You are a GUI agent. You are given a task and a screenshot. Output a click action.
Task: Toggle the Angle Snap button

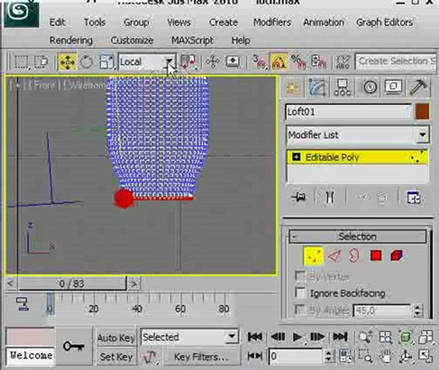point(278,62)
